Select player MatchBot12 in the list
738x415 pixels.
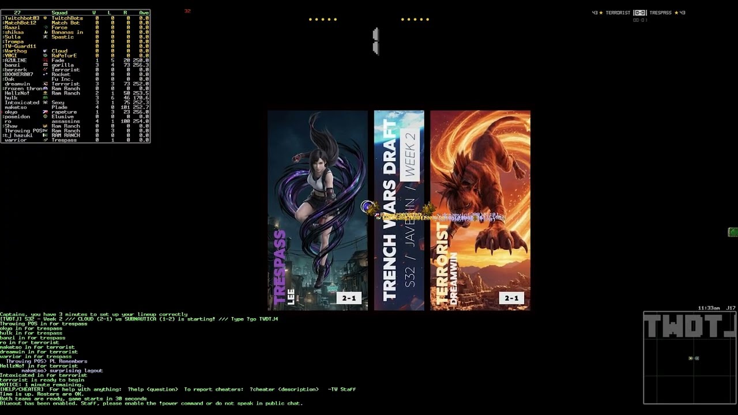coord(20,23)
